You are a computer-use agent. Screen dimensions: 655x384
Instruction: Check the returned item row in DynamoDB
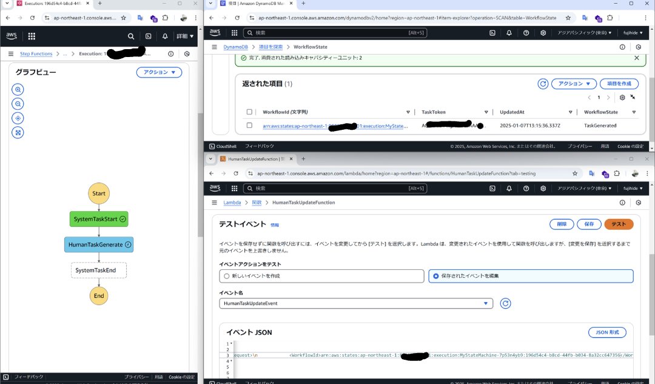[249, 126]
